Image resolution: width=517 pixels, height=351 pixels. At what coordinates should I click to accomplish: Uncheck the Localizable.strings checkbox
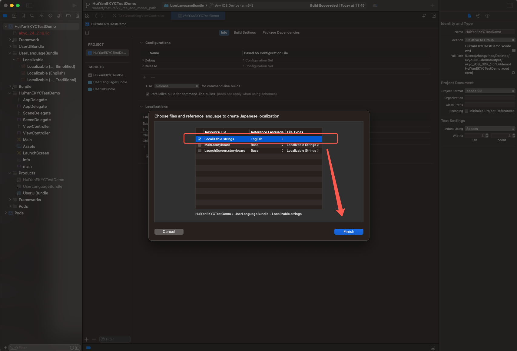point(200,139)
